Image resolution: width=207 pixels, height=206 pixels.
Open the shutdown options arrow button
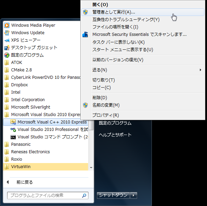coord(133,195)
